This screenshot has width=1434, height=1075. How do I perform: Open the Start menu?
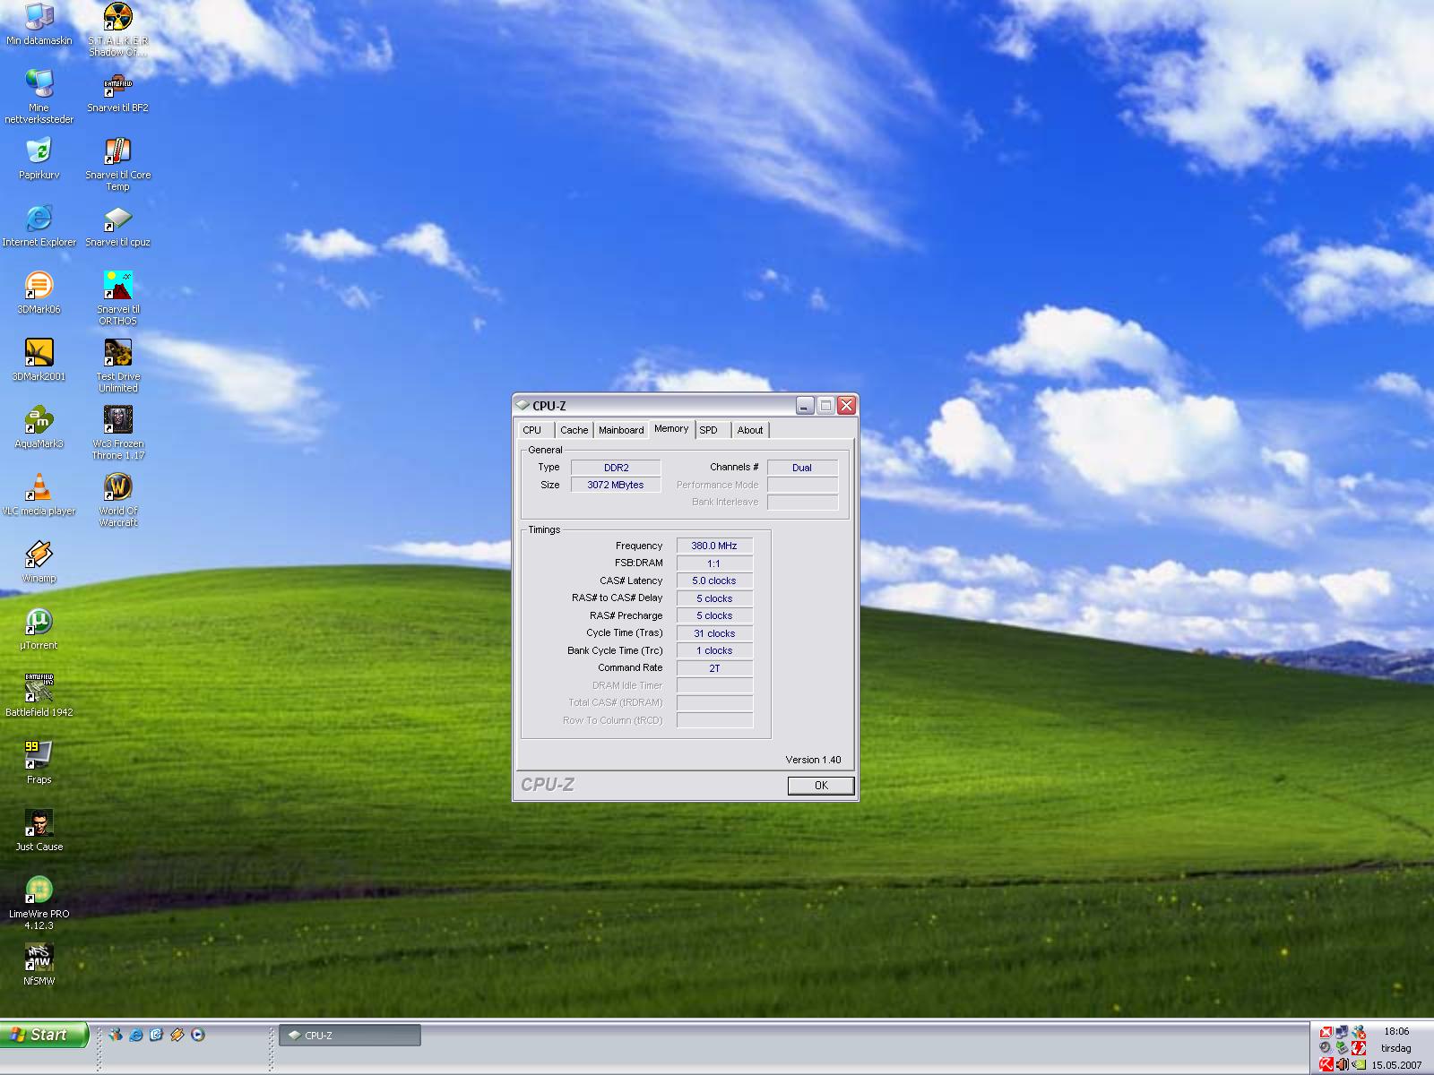44,1035
